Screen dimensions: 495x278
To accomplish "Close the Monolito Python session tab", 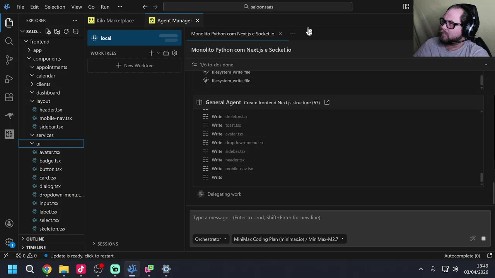I will (280, 34).
